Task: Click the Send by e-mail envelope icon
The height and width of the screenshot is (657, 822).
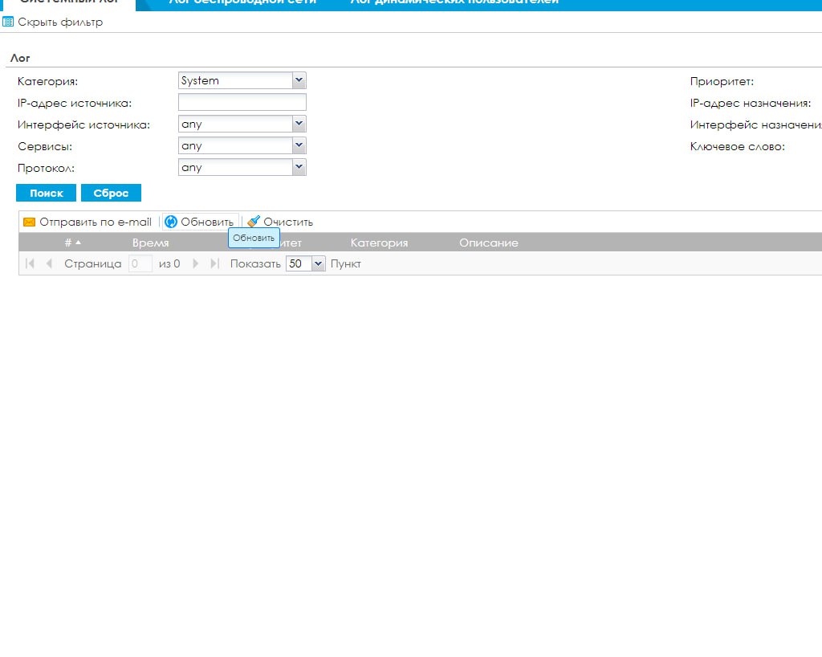Action: point(30,222)
